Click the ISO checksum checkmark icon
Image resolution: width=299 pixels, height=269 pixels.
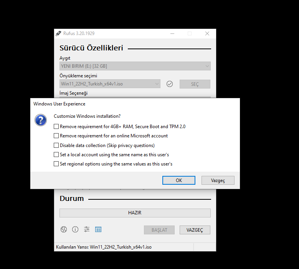coord(170,84)
